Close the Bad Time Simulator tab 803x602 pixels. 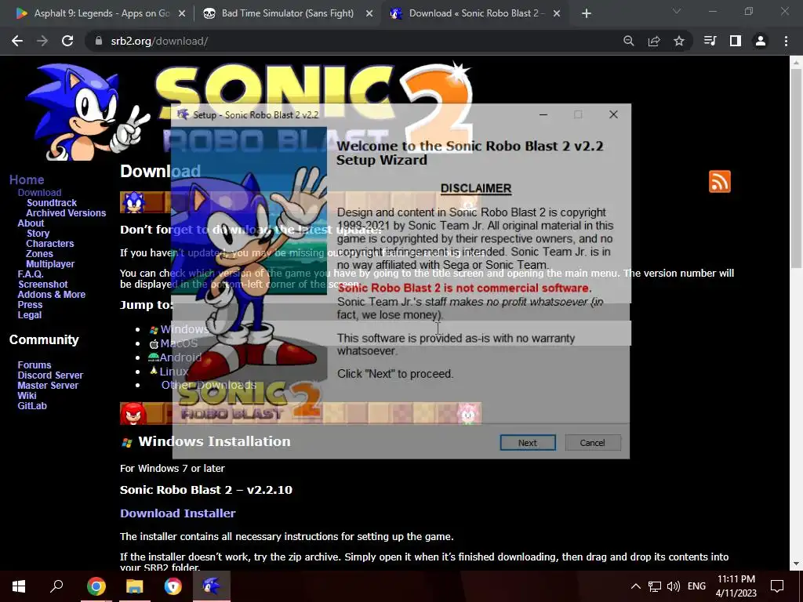click(x=369, y=13)
